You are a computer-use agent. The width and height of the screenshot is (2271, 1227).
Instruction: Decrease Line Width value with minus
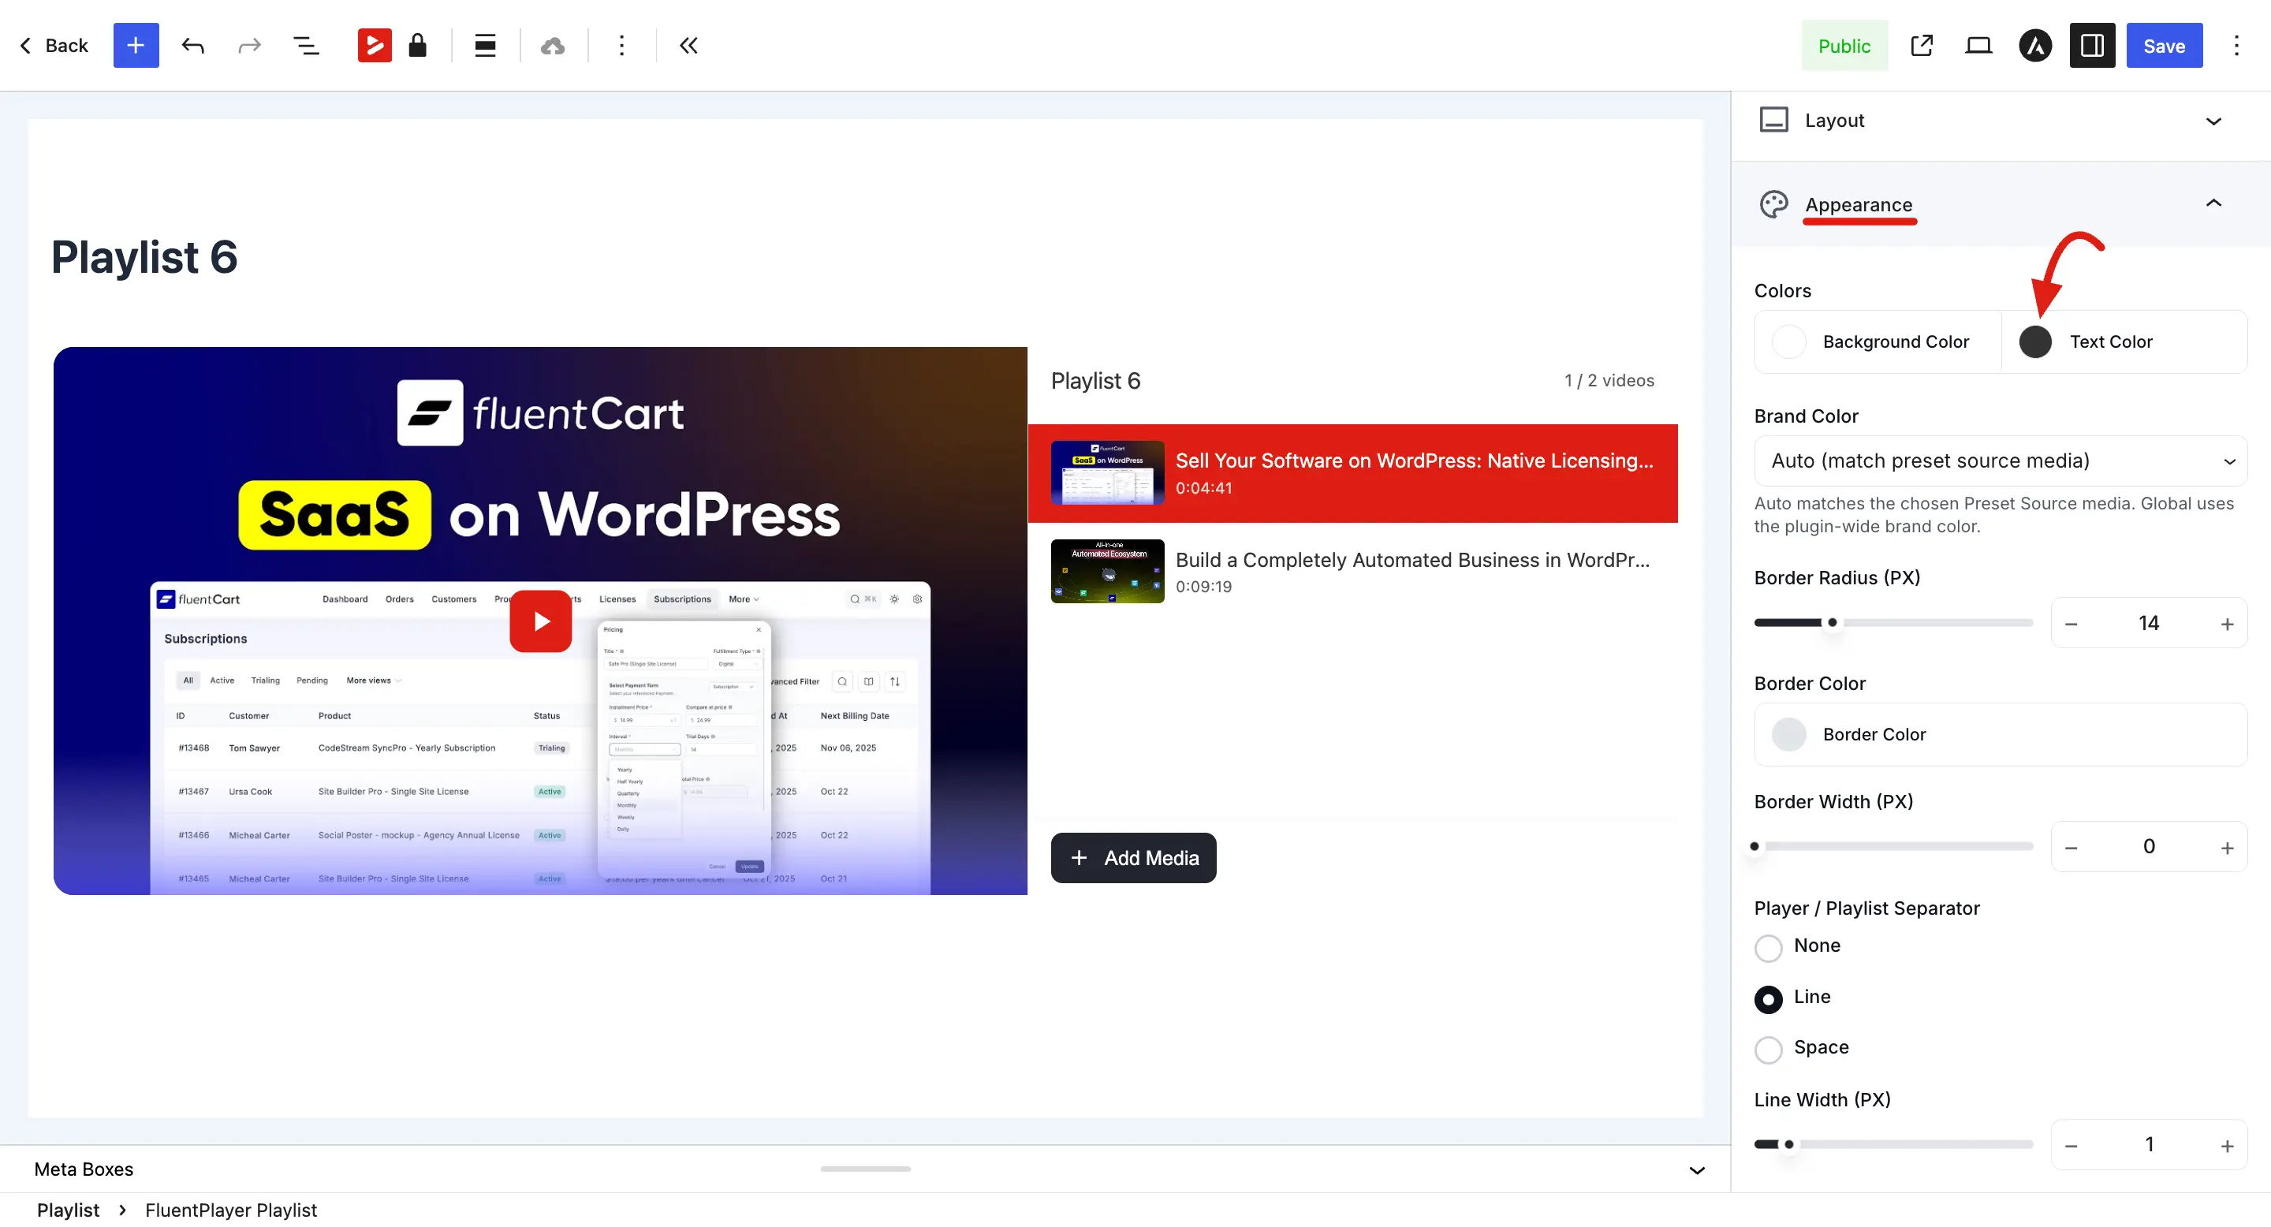2071,1145
